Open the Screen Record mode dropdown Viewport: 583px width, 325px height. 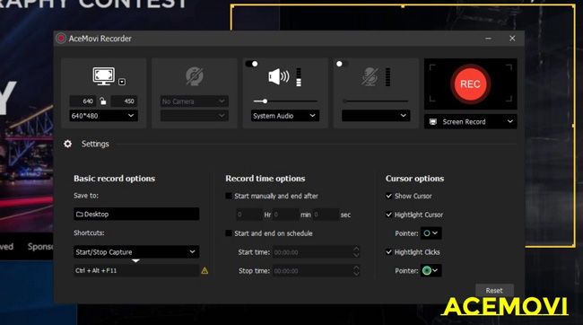470,122
